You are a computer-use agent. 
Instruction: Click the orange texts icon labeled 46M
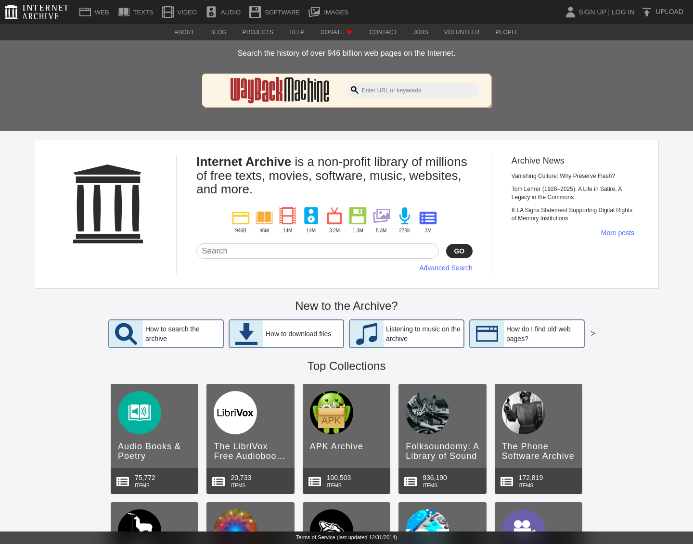[264, 217]
